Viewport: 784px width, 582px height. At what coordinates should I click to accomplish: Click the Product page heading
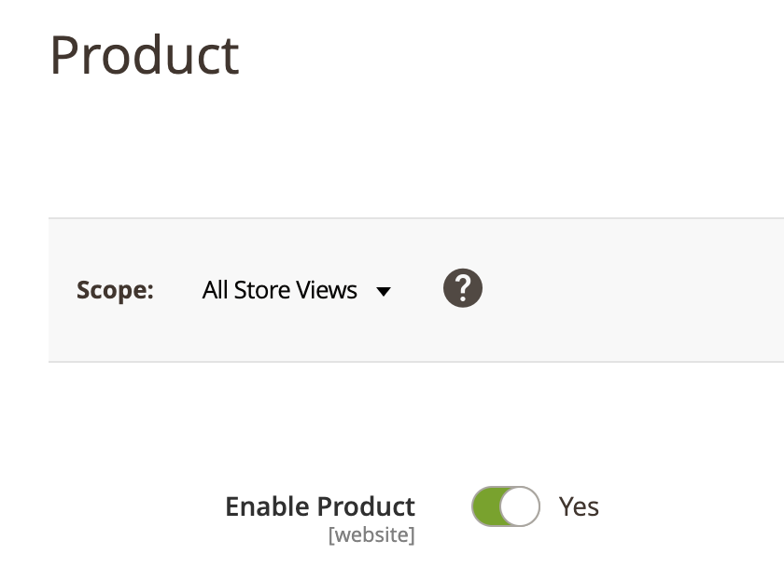(145, 55)
